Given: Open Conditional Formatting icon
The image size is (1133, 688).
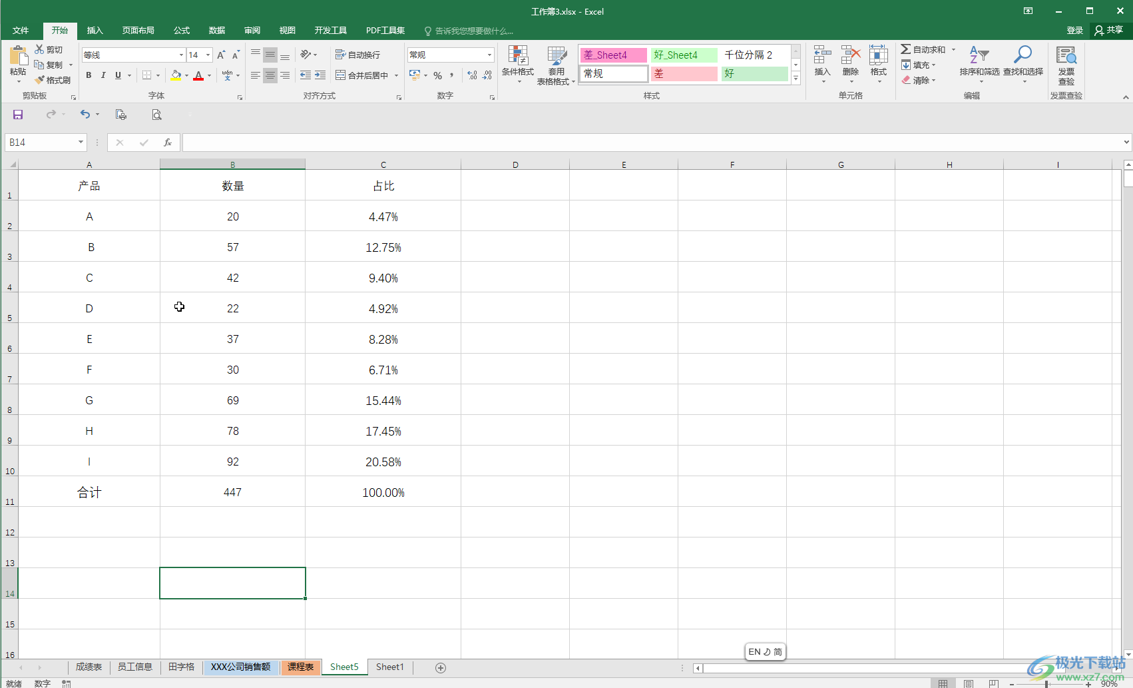Looking at the screenshot, I should click(x=518, y=55).
